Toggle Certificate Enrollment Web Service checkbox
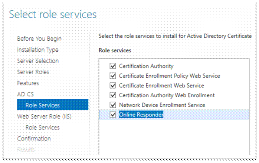Image resolution: width=259 pixels, height=163 pixels. [x=113, y=85]
